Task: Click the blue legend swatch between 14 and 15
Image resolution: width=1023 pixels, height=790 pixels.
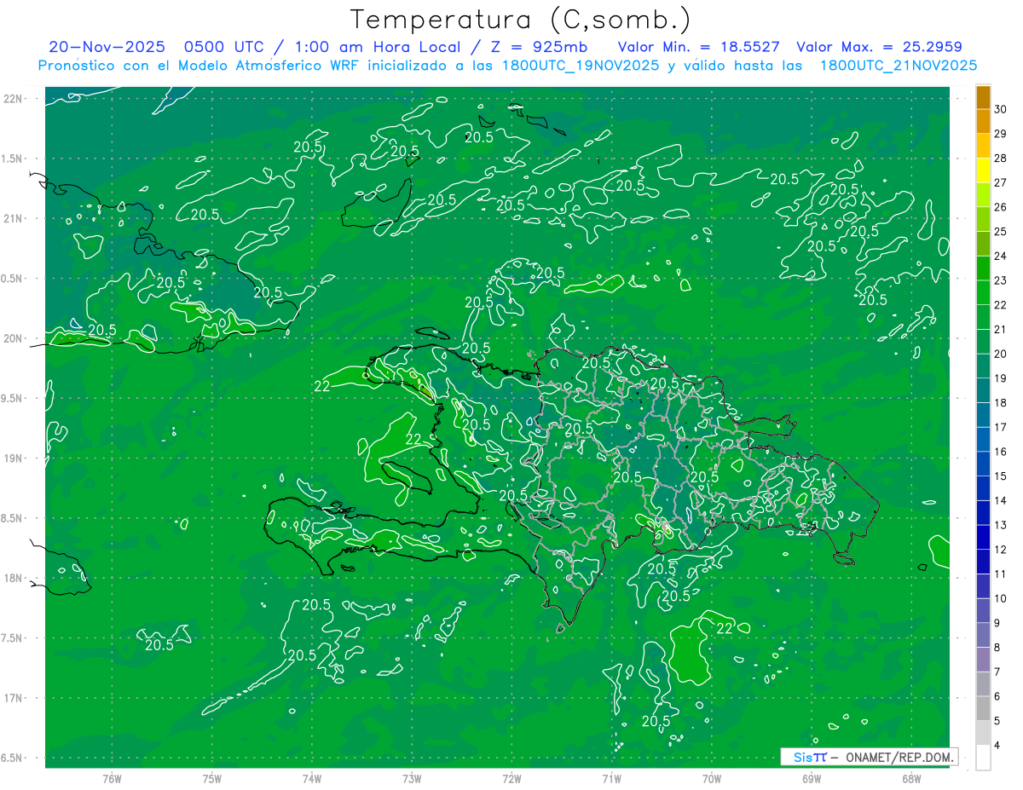Action: [983, 488]
